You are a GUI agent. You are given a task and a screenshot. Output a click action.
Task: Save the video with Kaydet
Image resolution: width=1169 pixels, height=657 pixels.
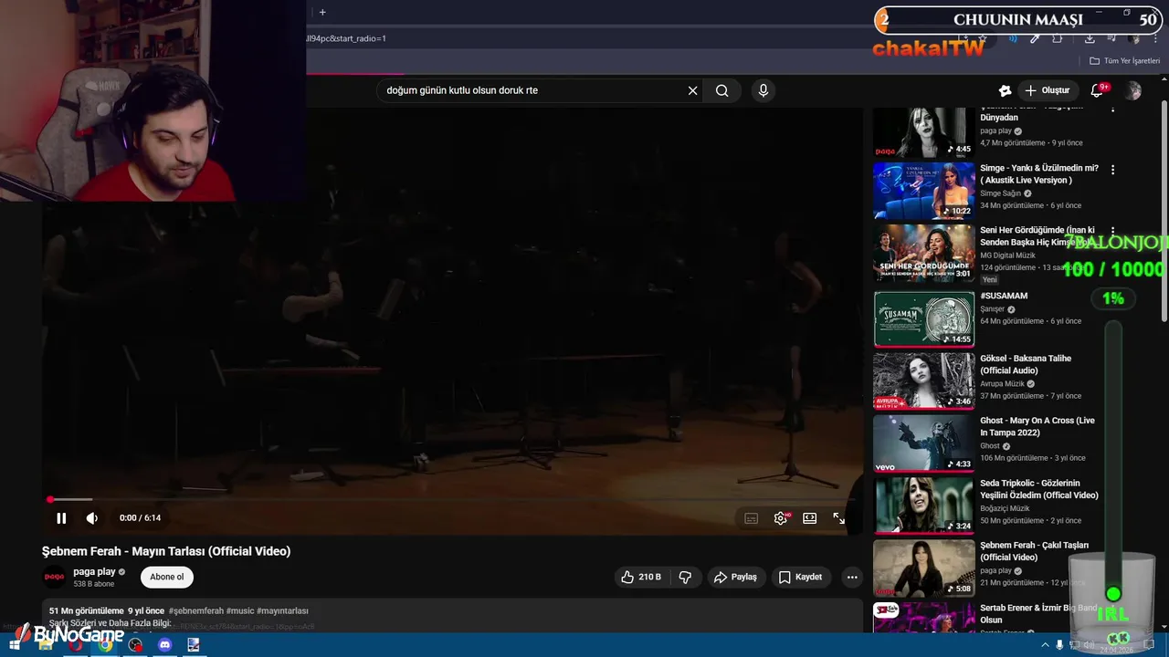click(800, 577)
